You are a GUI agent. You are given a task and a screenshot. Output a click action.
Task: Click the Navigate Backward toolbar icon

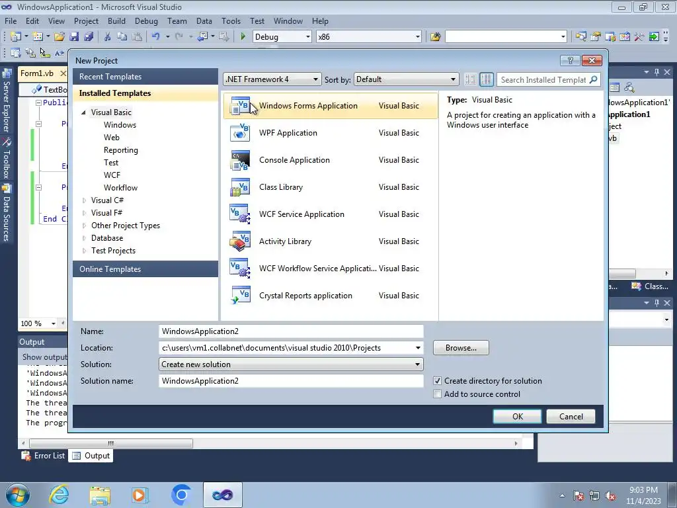click(x=202, y=37)
